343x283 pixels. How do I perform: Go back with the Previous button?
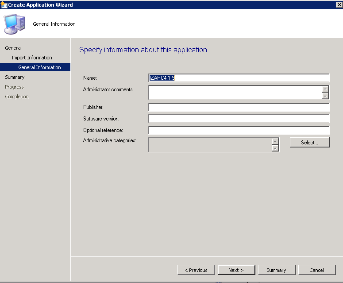196,270
